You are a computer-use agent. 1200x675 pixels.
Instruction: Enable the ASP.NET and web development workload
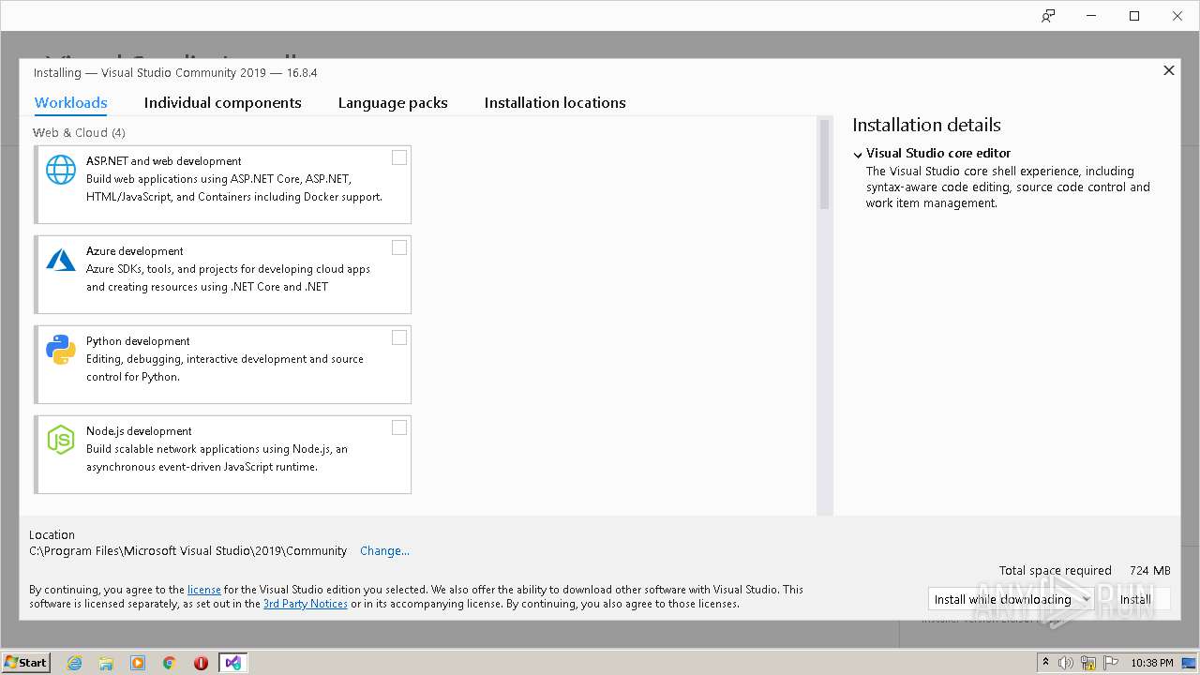(x=399, y=157)
